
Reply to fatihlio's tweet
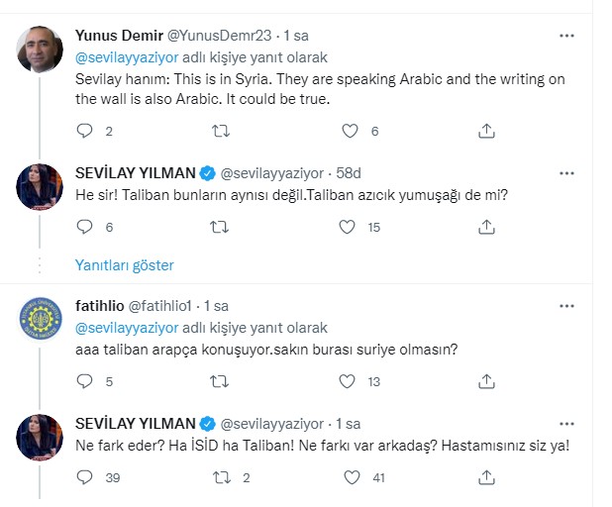tap(83, 381)
